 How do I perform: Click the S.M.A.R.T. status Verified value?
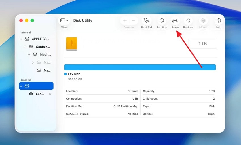tap(133, 114)
